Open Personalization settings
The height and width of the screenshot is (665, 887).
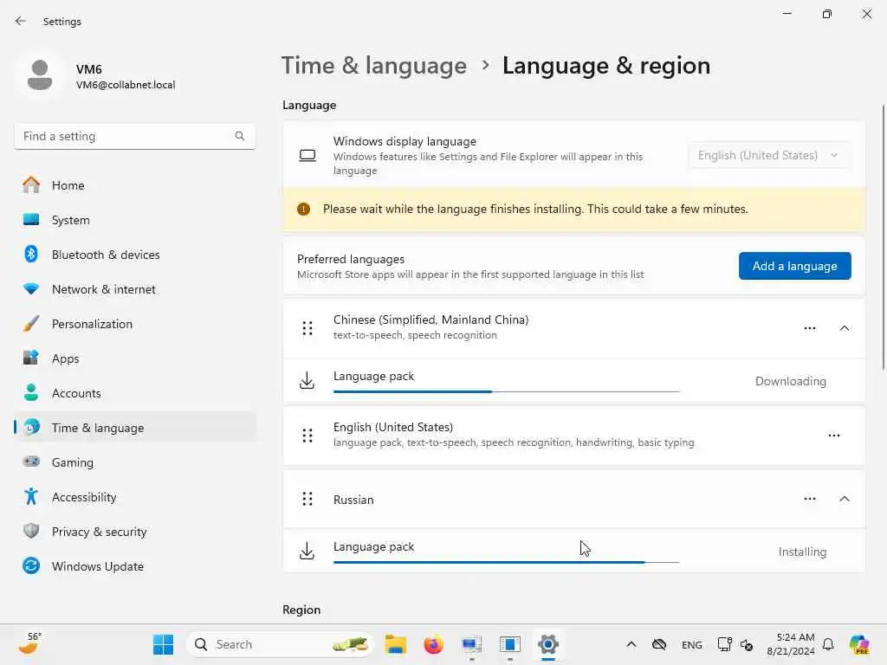coord(134,324)
